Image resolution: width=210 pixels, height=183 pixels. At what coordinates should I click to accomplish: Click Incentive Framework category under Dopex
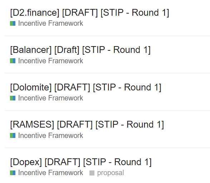pyautogui.click(x=50, y=173)
